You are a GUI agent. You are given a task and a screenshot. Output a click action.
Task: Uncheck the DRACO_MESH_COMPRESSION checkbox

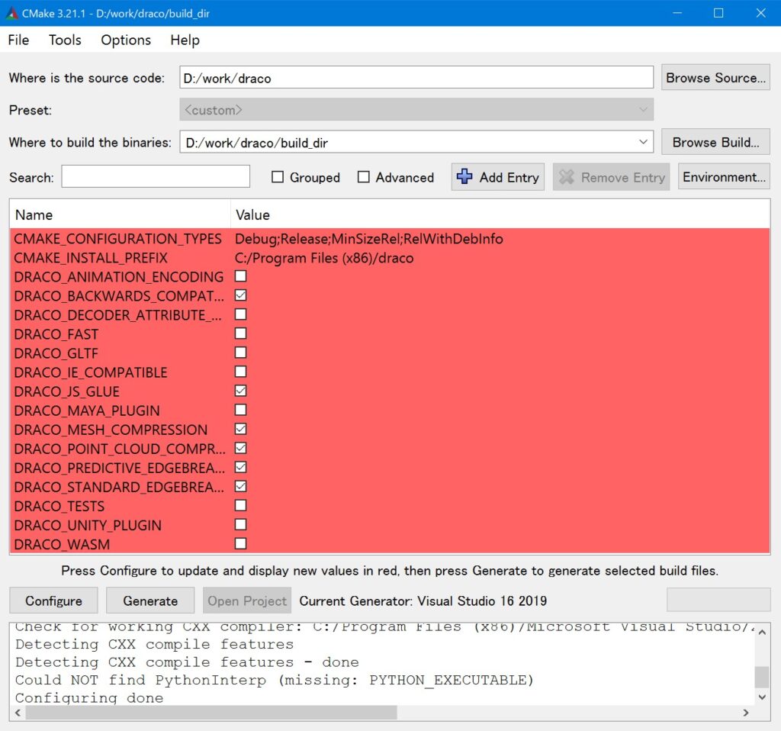tap(240, 429)
